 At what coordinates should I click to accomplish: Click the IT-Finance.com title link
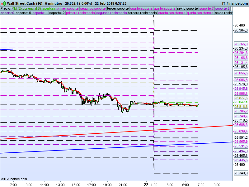point(235,3)
